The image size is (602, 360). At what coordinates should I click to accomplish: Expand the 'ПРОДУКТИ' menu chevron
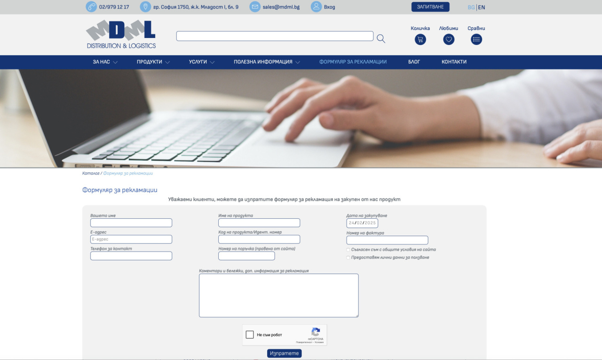[x=167, y=62]
